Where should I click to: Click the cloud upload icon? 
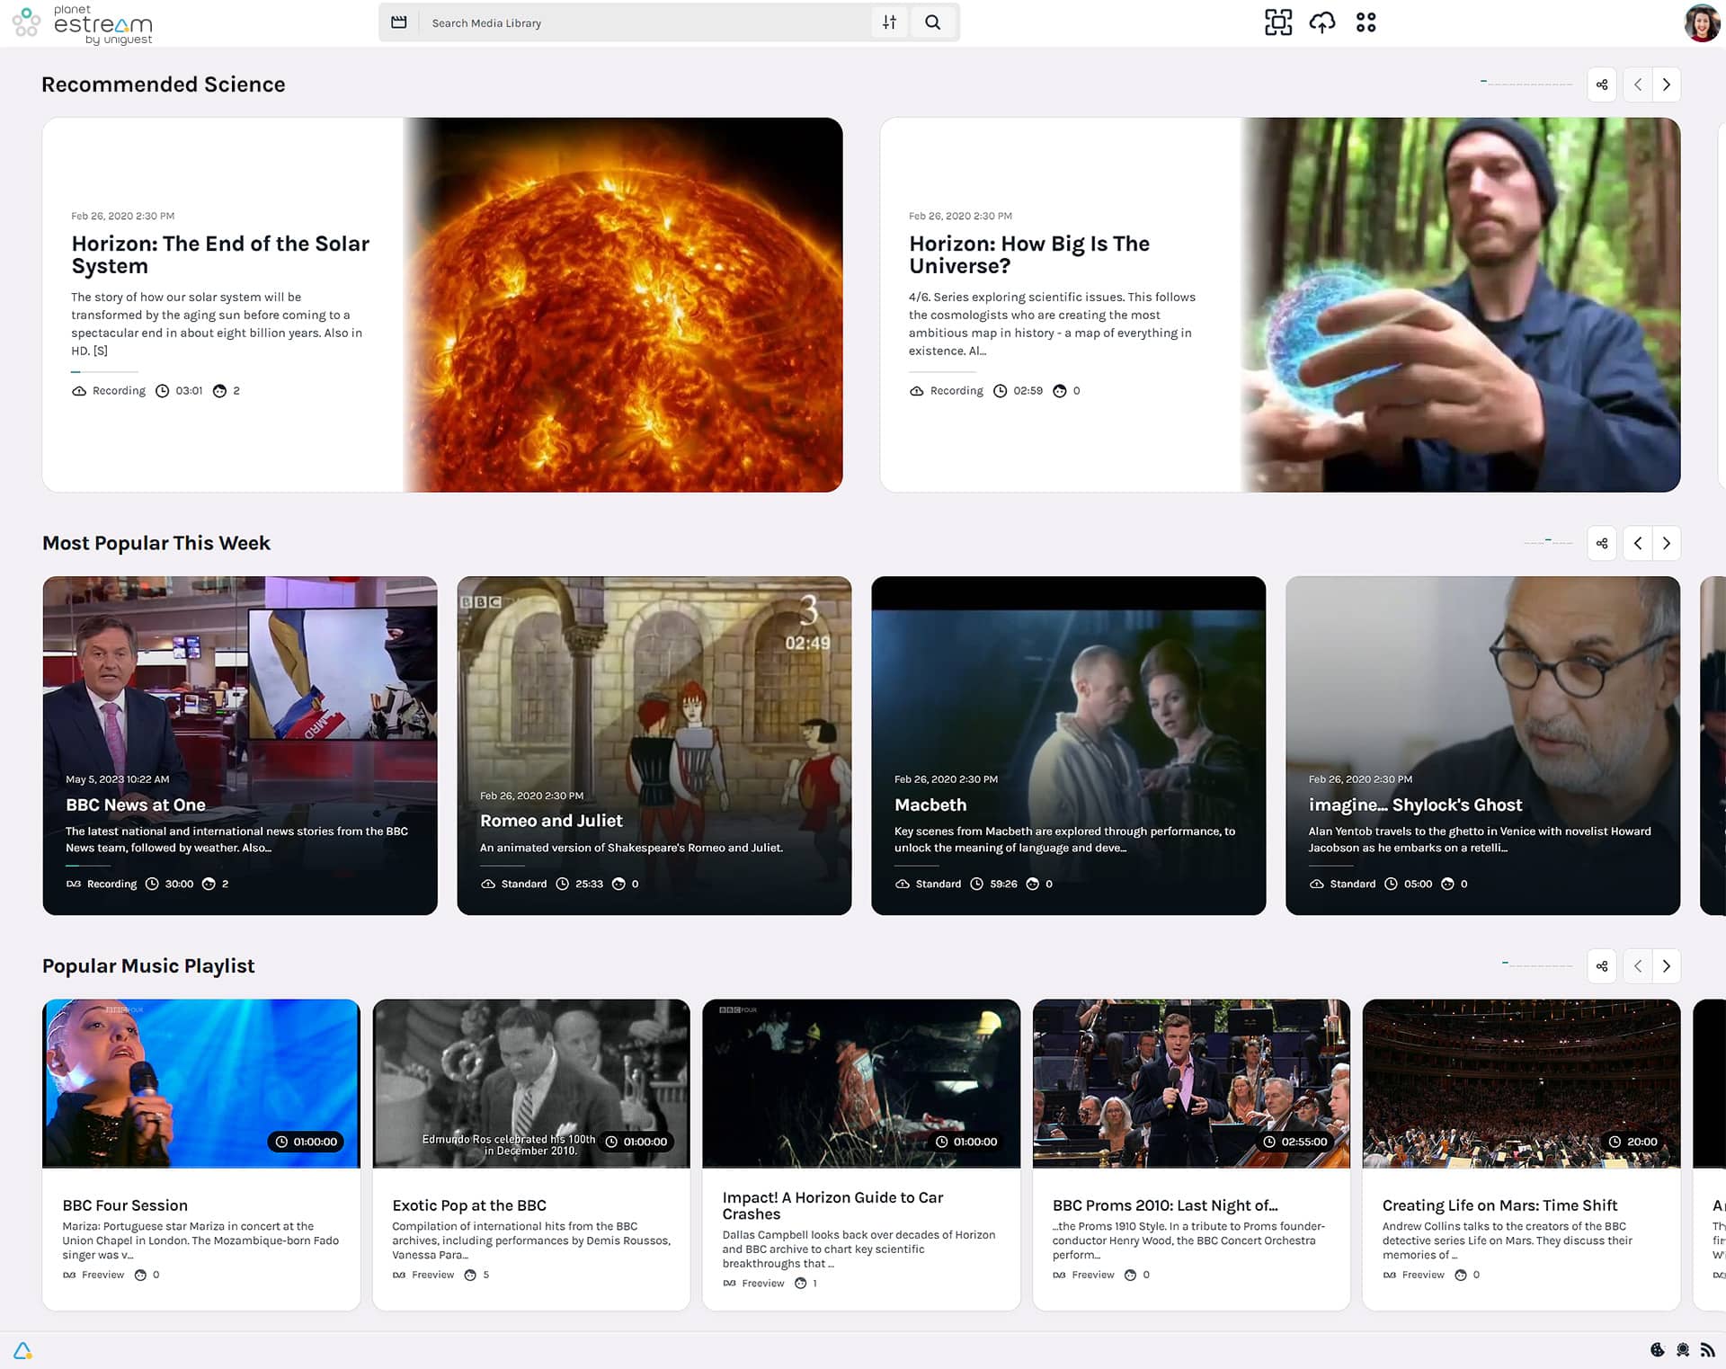pyautogui.click(x=1322, y=22)
